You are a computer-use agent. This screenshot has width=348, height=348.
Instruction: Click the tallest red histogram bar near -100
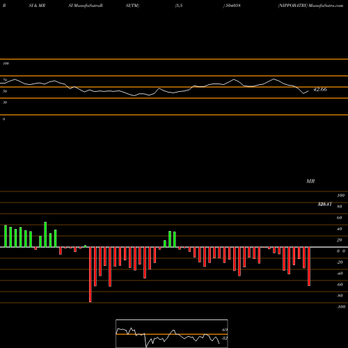(x=90, y=274)
